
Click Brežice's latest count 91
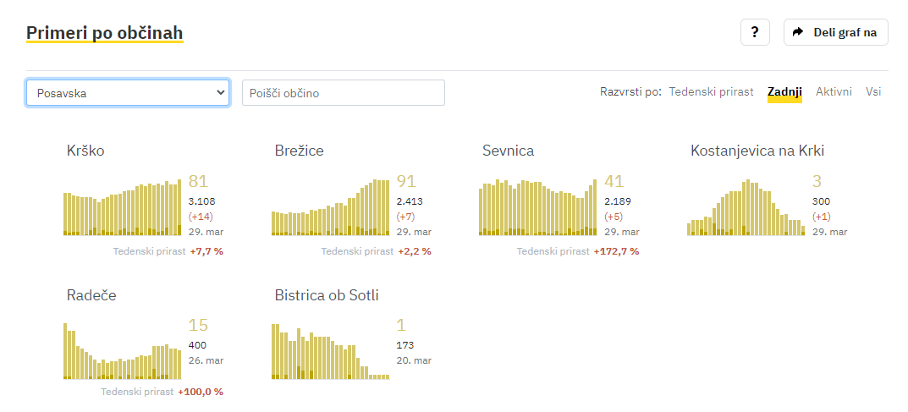[406, 182]
